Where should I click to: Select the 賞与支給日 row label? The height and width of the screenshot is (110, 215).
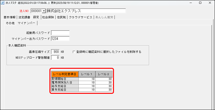(x=65, y=90)
